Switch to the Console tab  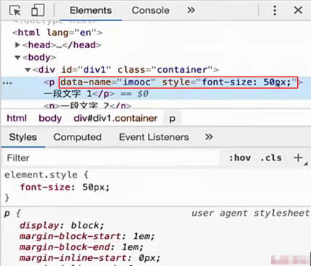151,10
